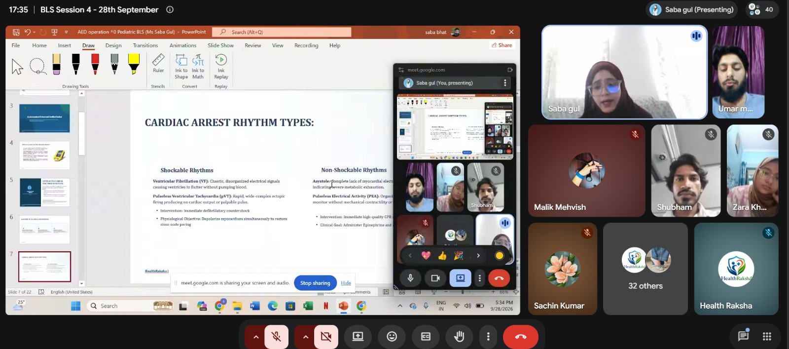Image resolution: width=789 pixels, height=349 pixels.
Task: Click the Hide link in sharing bar
Action: [346, 283]
